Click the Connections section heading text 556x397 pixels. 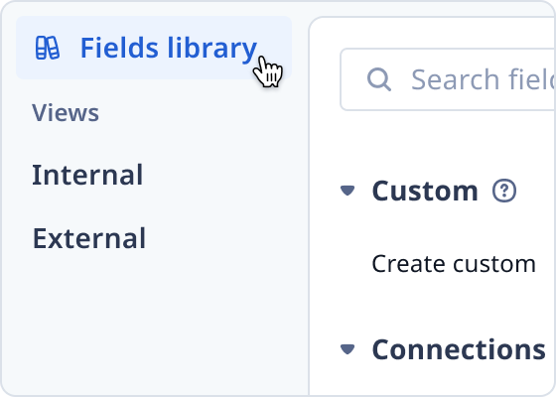tap(459, 349)
